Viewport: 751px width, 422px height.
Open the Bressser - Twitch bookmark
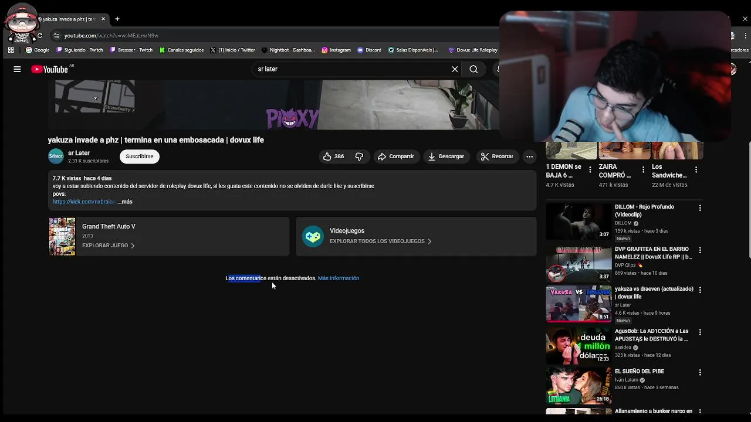(x=131, y=50)
